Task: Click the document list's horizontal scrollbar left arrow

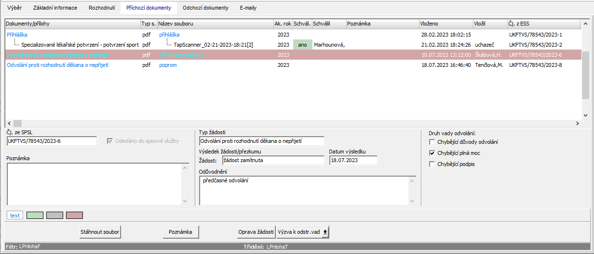Action: 8,123
